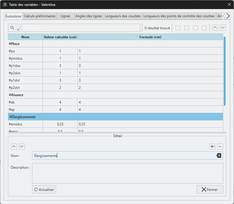This screenshot has width=234, height=204.
Task: Click the add variable plus icon
Action: coord(212,146)
